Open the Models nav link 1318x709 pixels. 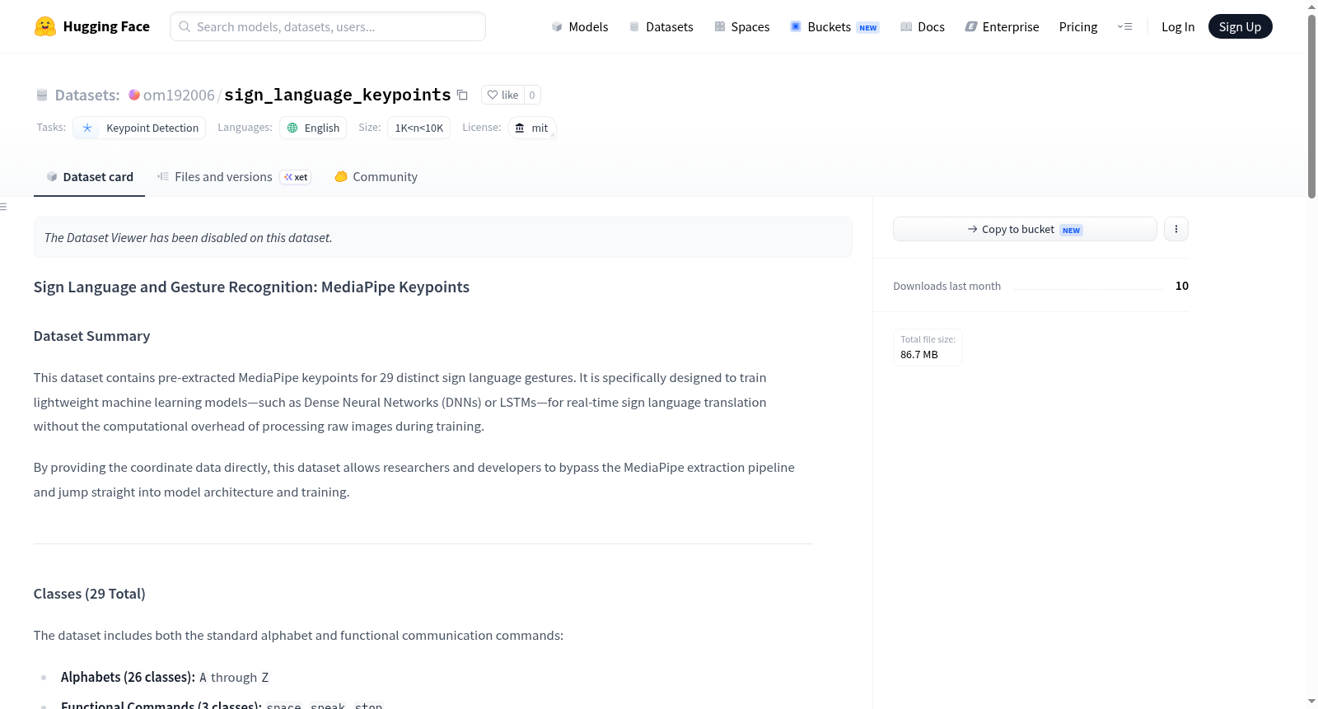click(x=580, y=26)
